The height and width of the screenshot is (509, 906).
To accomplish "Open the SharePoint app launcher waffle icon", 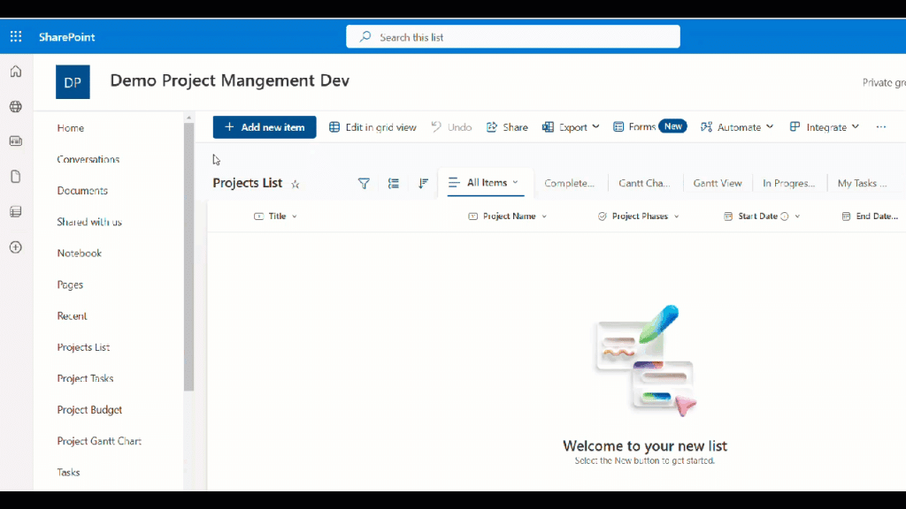I will pos(16,37).
